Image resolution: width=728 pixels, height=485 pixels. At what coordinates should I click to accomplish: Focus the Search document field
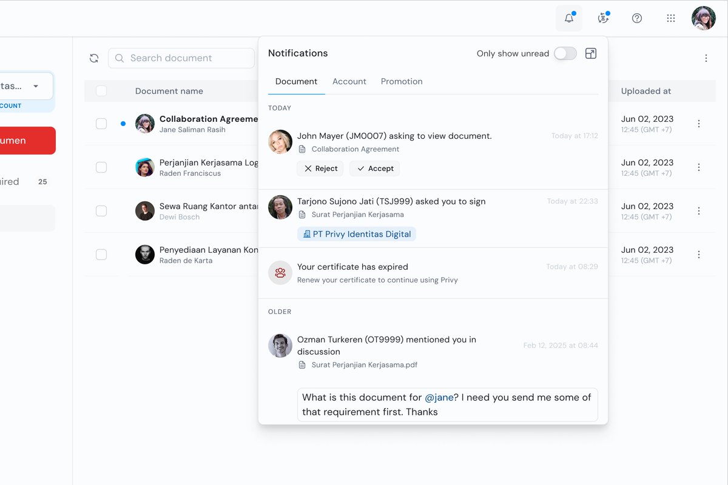coord(181,58)
